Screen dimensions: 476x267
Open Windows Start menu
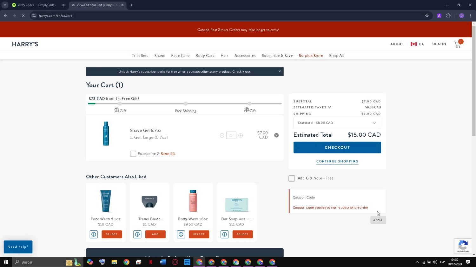point(6,262)
